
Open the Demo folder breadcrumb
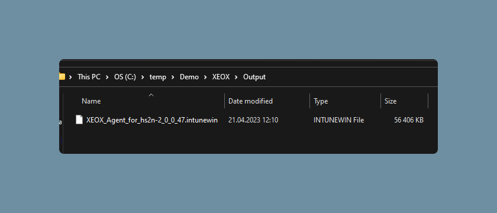coord(189,77)
